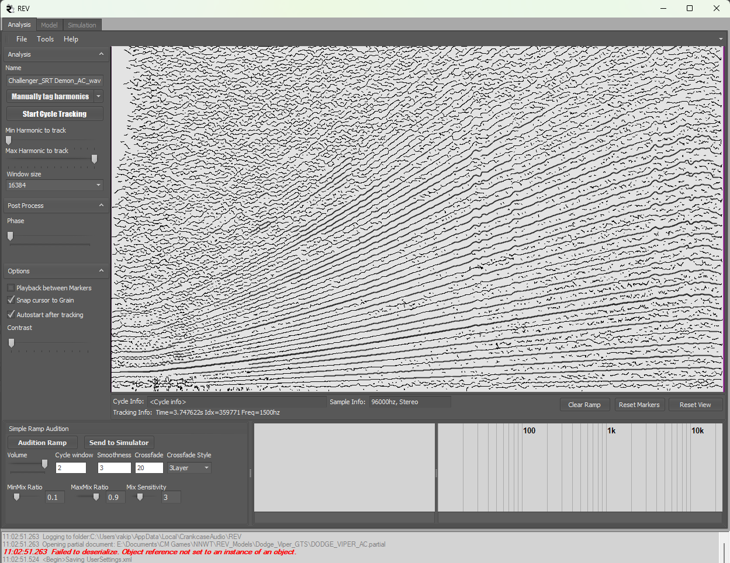The height and width of the screenshot is (563, 730).
Task: Switch to the Model tab
Action: tap(49, 25)
